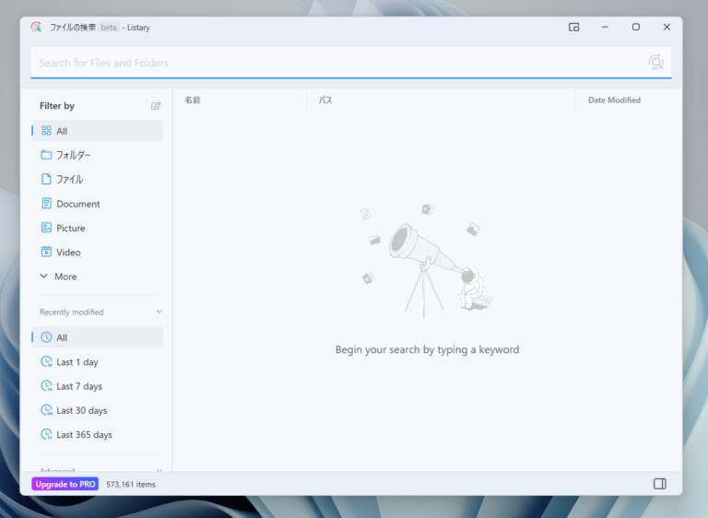Choose Last 1 day time filter
This screenshot has height=518, width=708.
point(77,362)
